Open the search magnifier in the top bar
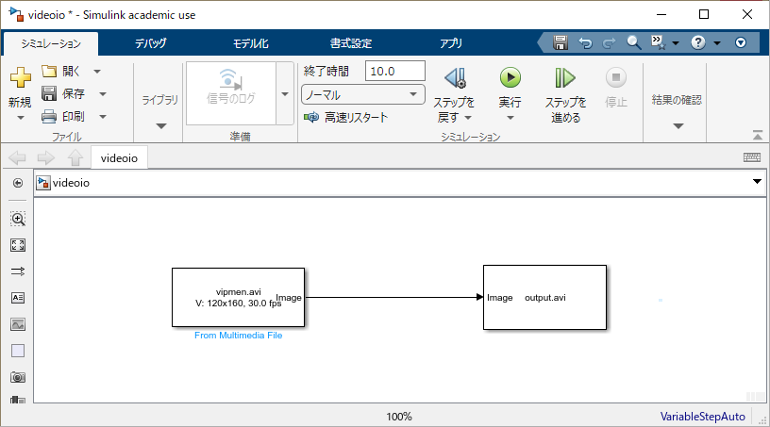This screenshot has width=770, height=427. point(633,42)
